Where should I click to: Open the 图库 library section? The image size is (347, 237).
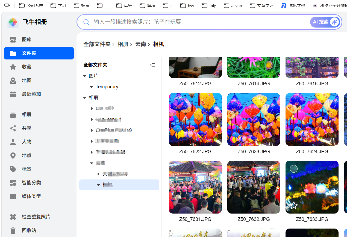coord(39,40)
